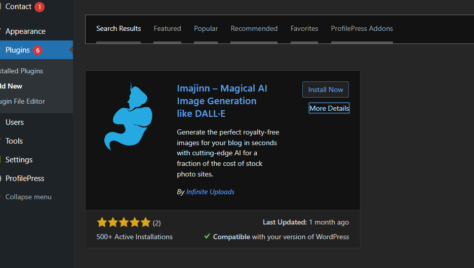Image resolution: width=474 pixels, height=268 pixels.
Task: Open the Popular plugins tab
Action: (x=206, y=28)
